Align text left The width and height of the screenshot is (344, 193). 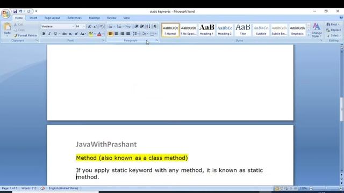tap(110, 34)
